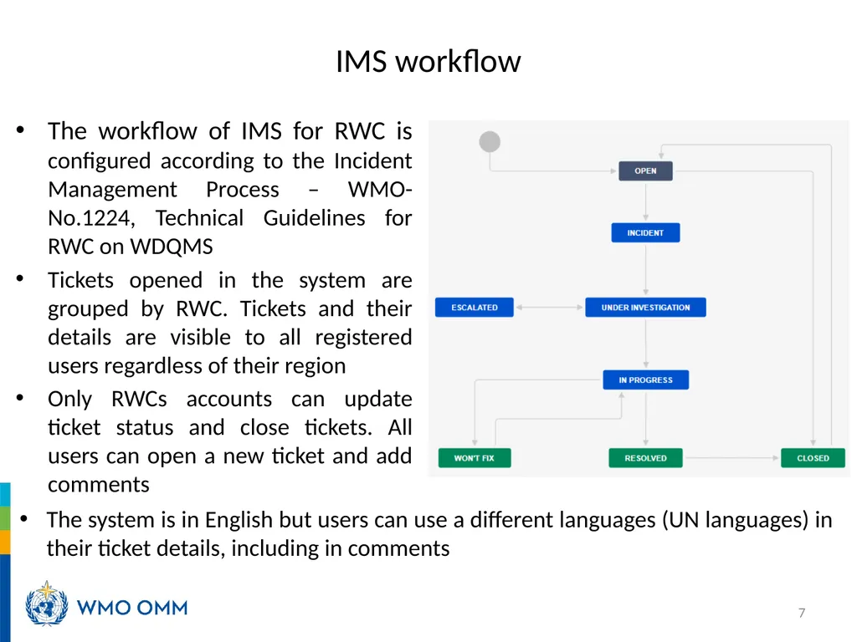Select the UNDER INVESTIGATION status box
Image resolution: width=857 pixels, height=642 pixels.
pos(645,308)
